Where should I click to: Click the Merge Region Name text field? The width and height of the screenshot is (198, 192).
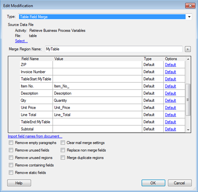[114, 49]
